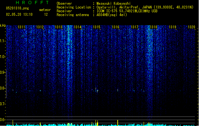Click the 1319 time marker

click(x=173, y=27)
